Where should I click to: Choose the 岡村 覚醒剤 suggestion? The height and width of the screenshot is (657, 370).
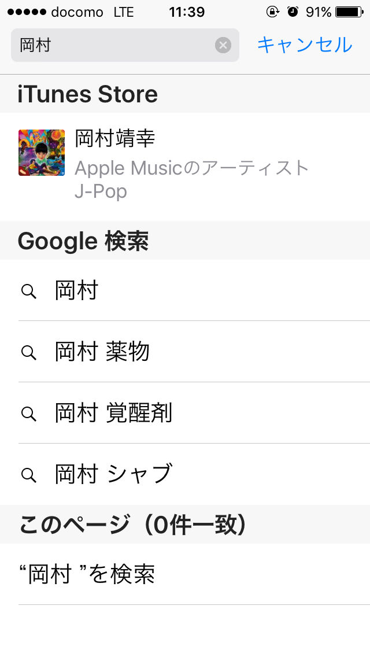(185, 413)
